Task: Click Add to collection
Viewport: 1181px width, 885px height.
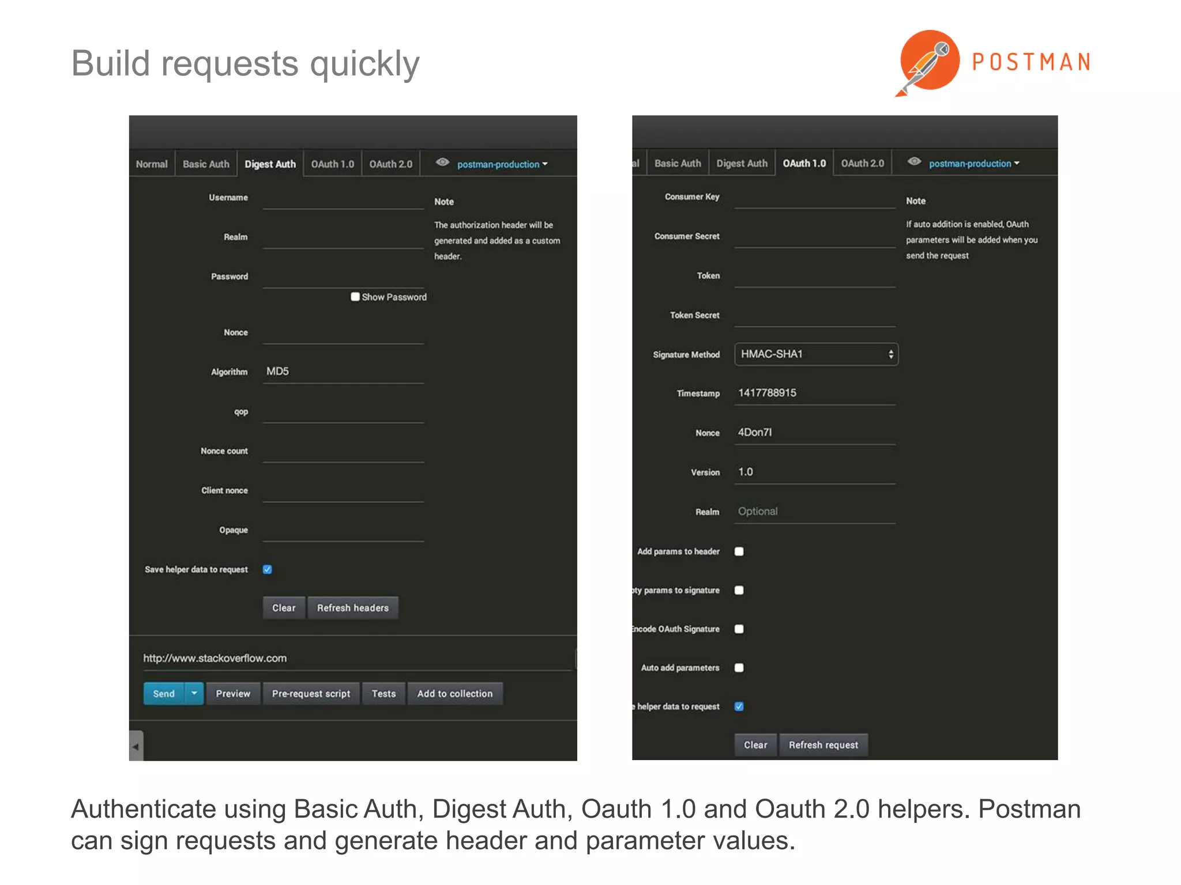Action: [x=455, y=694]
